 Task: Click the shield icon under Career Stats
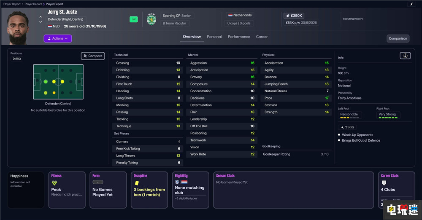[384, 183]
